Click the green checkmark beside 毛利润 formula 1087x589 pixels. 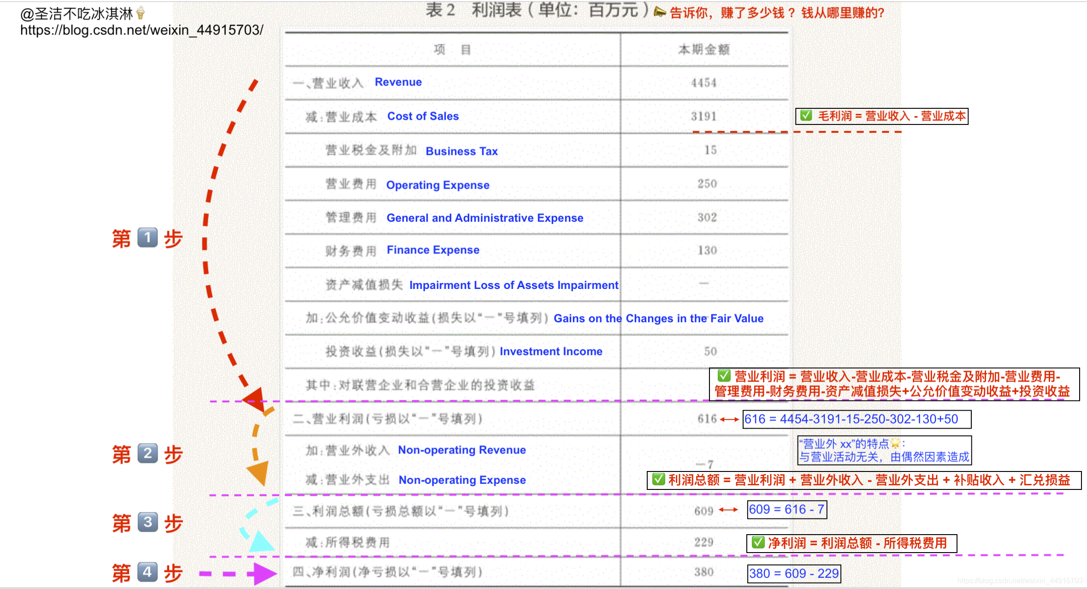pos(806,115)
